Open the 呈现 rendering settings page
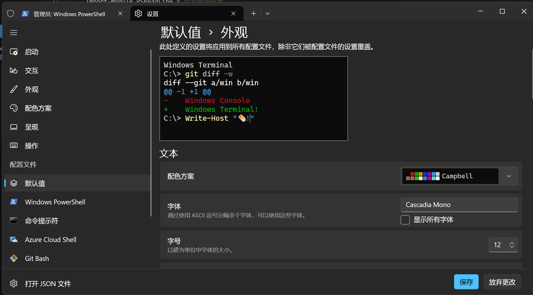The width and height of the screenshot is (533, 295). pyautogui.click(x=32, y=127)
